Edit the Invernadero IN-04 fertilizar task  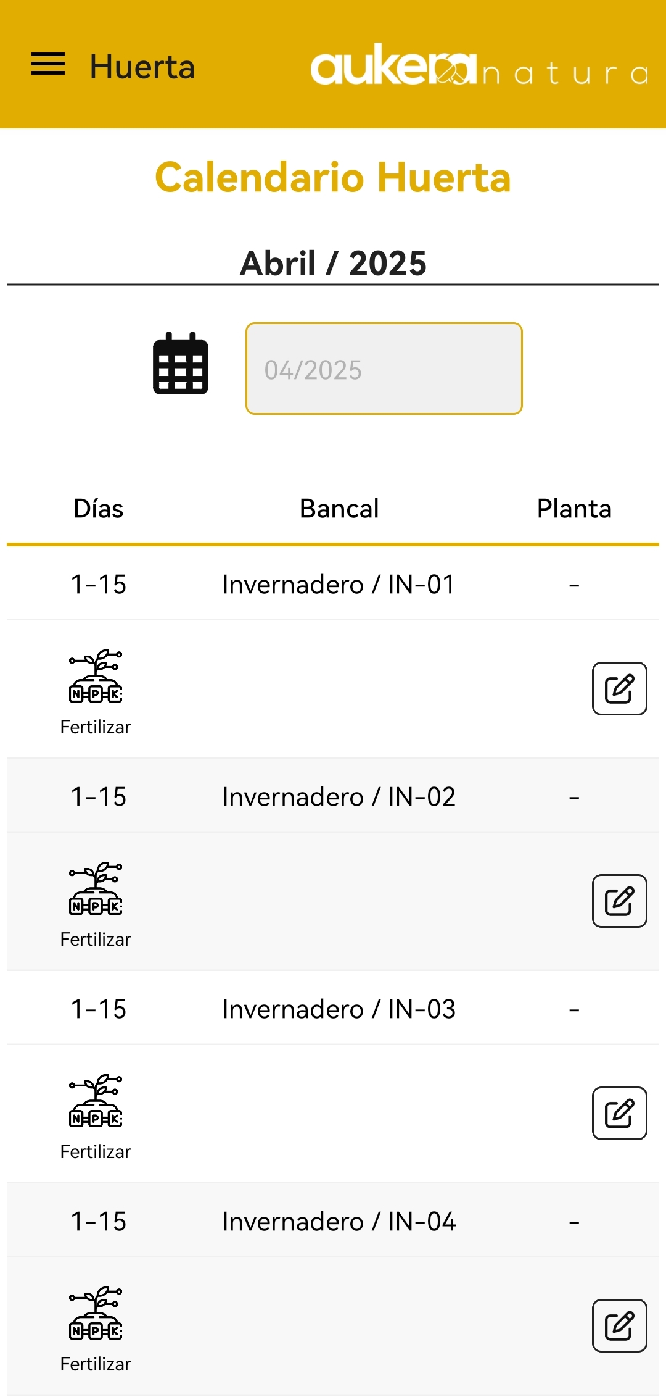click(x=619, y=1325)
